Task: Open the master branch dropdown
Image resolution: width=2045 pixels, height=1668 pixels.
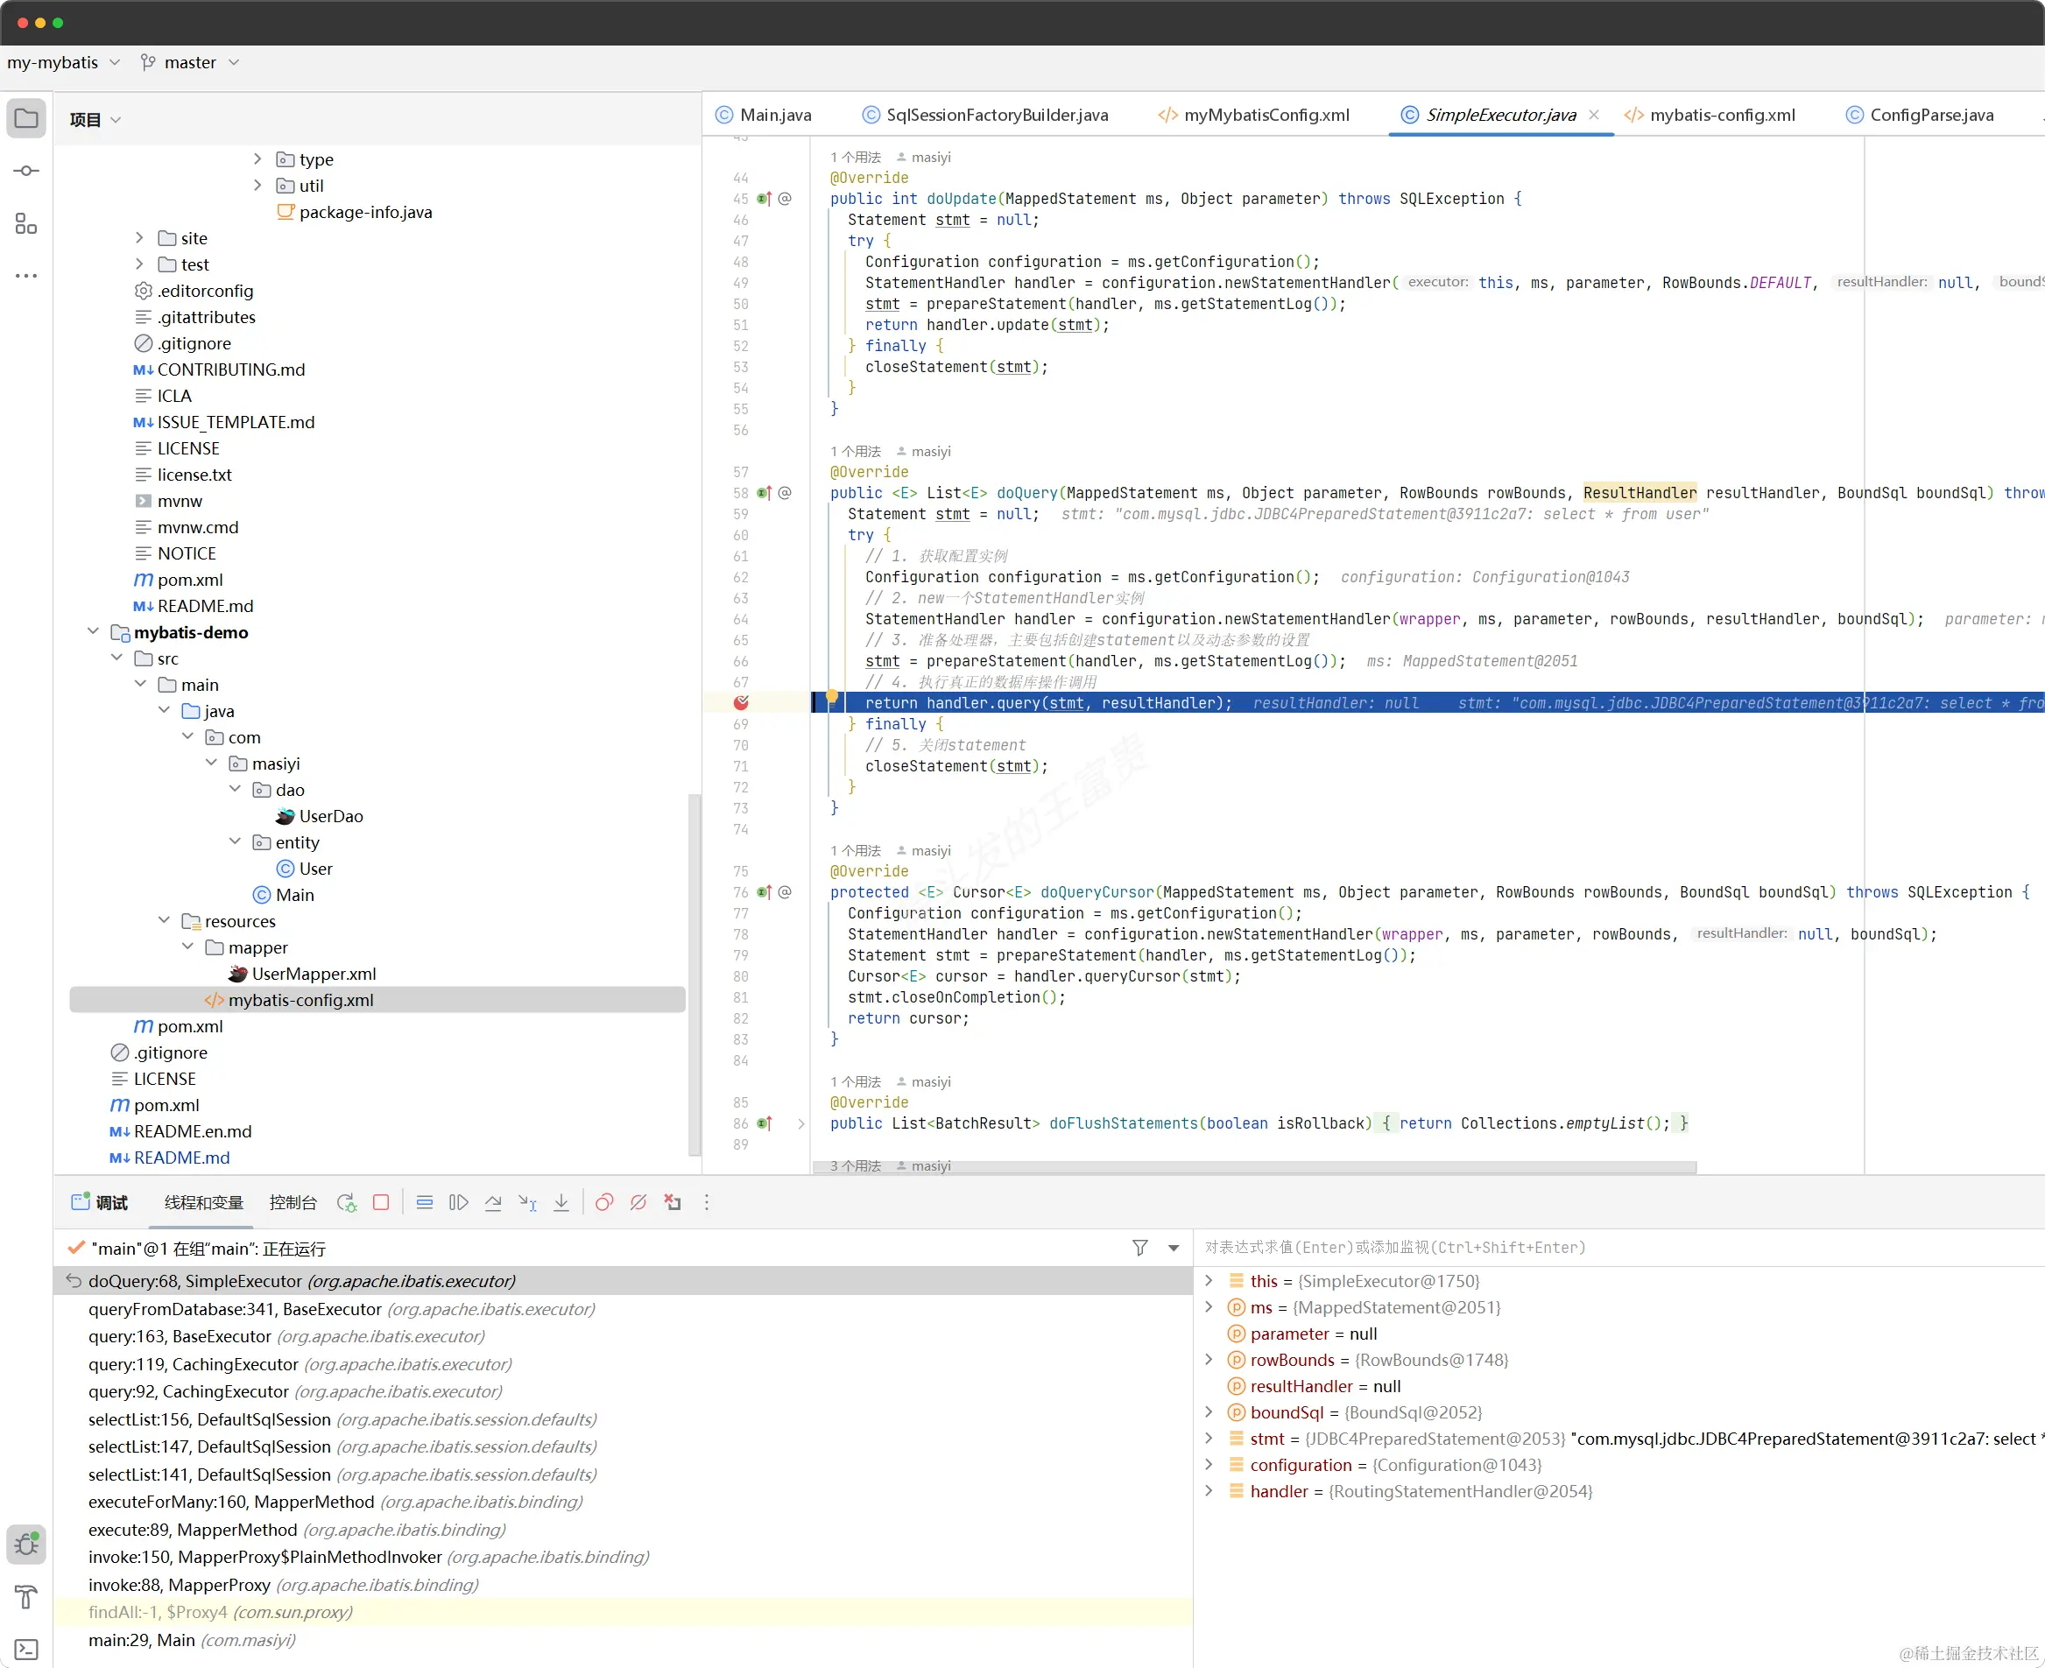Action: coord(189,62)
